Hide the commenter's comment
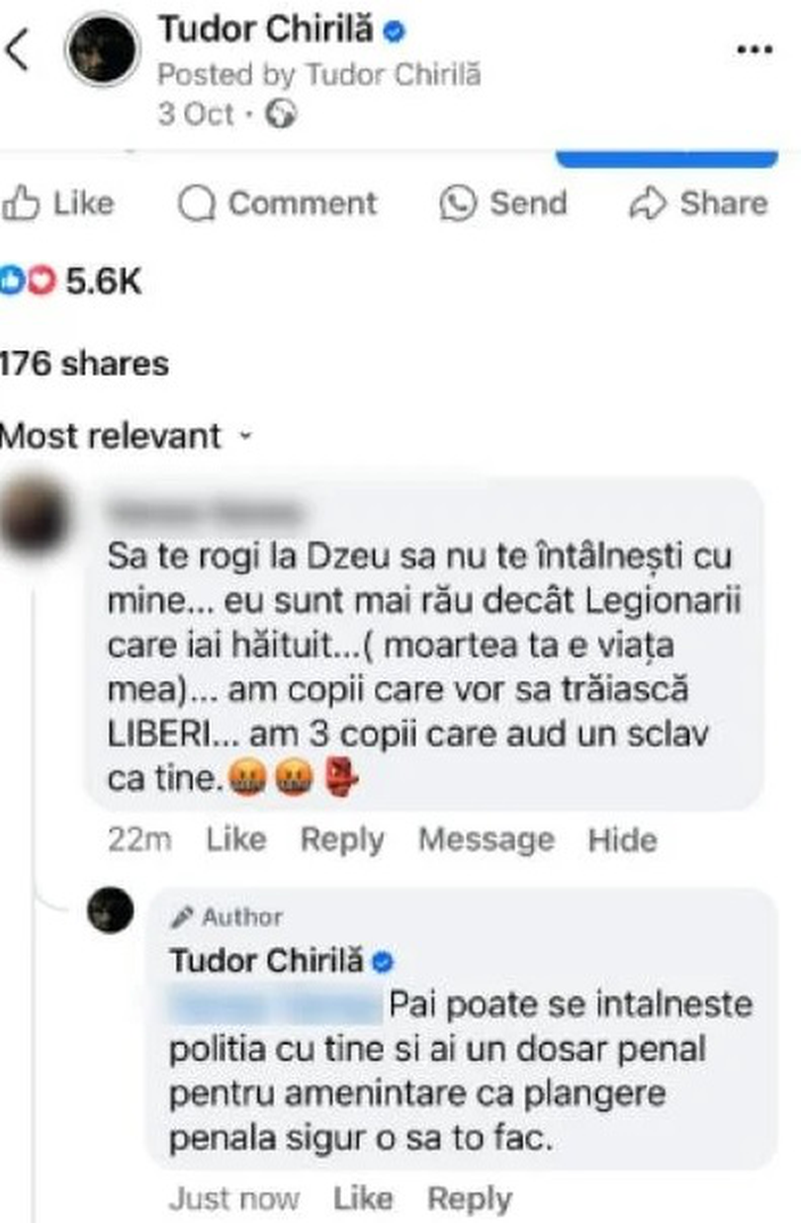This screenshot has height=1223, width=801. [623, 839]
